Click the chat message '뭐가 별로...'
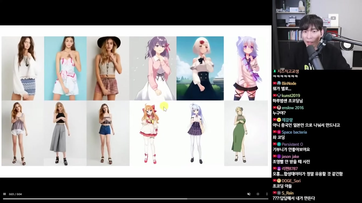 [x=282, y=89]
